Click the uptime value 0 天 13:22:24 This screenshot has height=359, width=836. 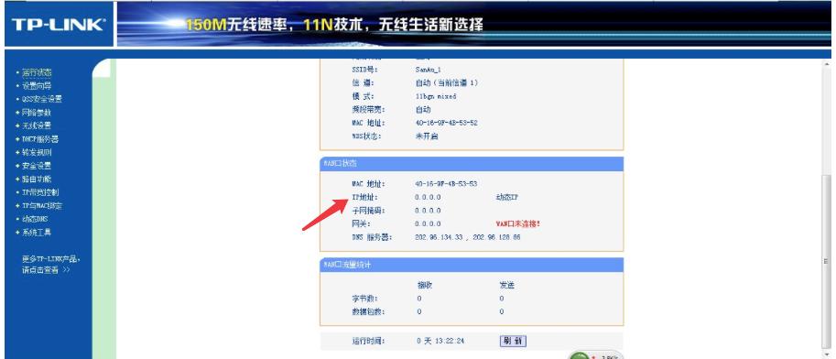(x=441, y=341)
